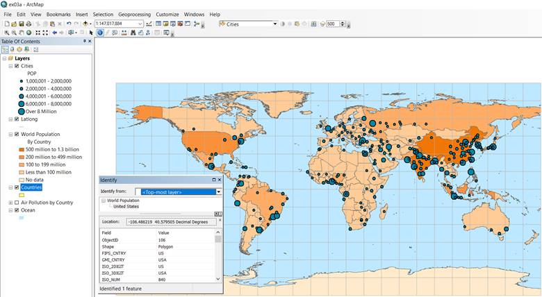
Task: Click the Add Data button
Action: point(85,24)
